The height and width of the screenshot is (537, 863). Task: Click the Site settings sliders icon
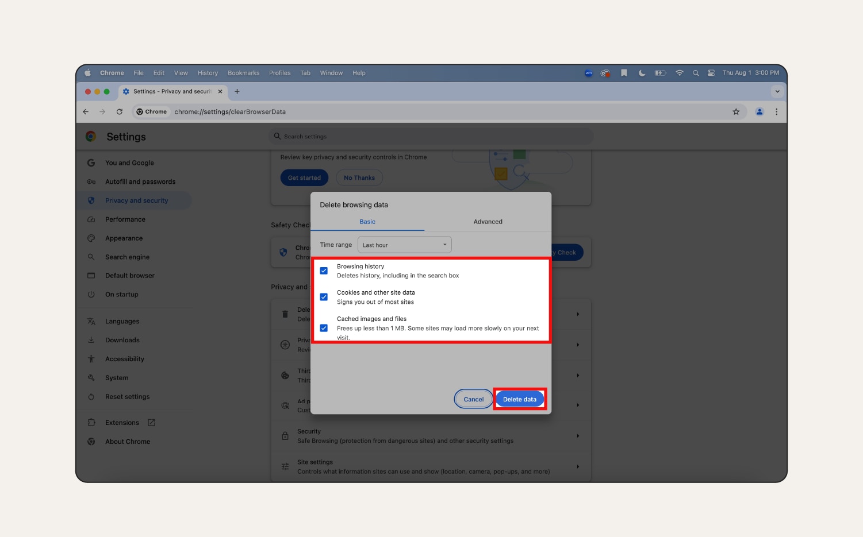tap(285, 467)
